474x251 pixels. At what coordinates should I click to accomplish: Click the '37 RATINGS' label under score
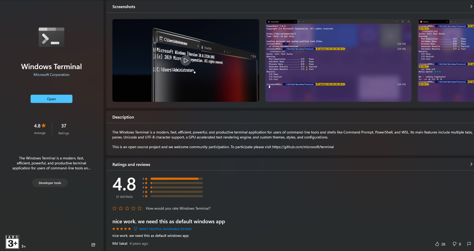[124, 197]
